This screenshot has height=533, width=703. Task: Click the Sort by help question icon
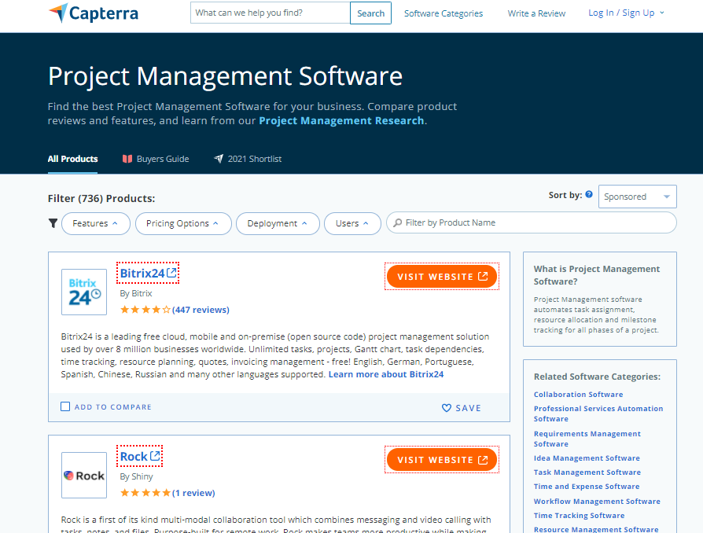pyautogui.click(x=589, y=194)
